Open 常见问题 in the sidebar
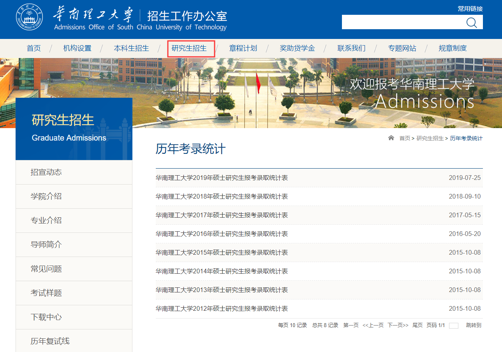The height and width of the screenshot is (352, 502). pos(74,269)
